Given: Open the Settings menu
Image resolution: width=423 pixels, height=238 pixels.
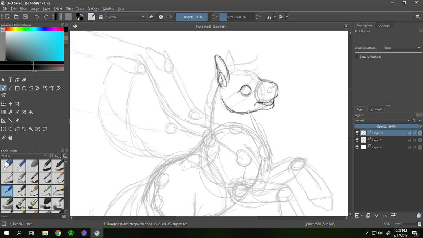Looking at the screenshot, I should pyautogui.click(x=93, y=9).
